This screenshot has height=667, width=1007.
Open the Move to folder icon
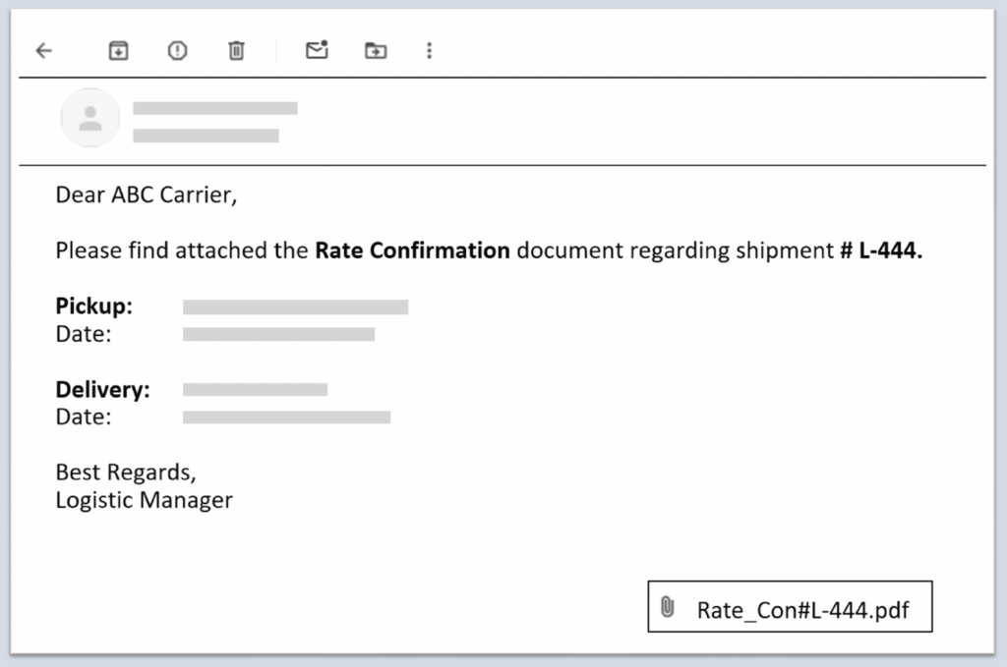click(376, 51)
